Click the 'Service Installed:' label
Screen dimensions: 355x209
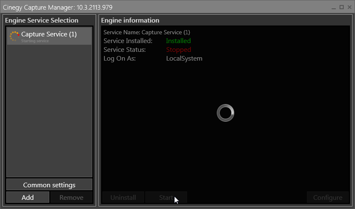click(128, 41)
